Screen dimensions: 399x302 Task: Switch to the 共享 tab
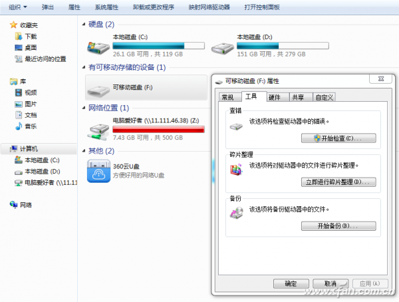(298, 97)
